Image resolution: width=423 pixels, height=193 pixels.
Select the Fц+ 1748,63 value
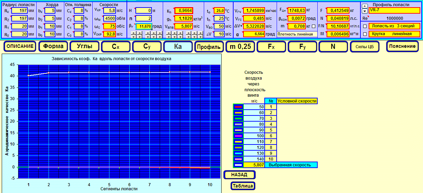tap(296, 11)
